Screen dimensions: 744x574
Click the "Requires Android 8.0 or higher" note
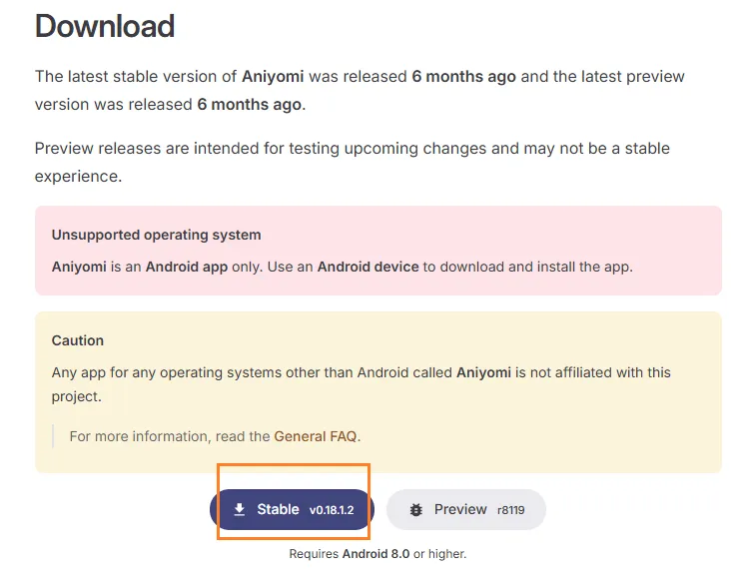pos(377,553)
